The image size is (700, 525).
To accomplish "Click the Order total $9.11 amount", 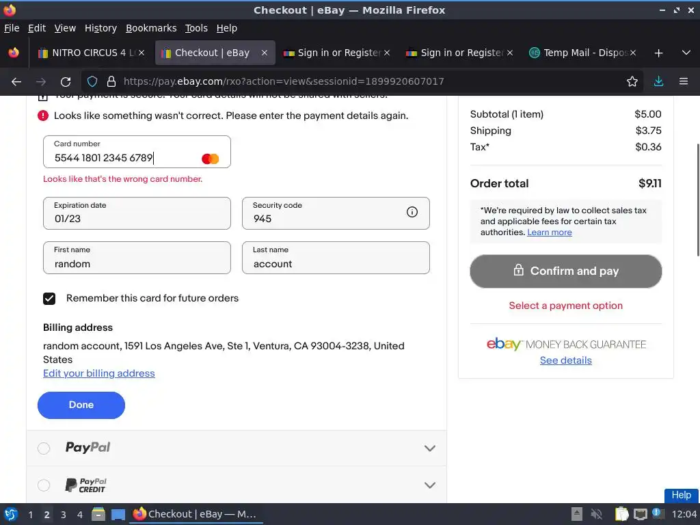I will [x=649, y=183].
